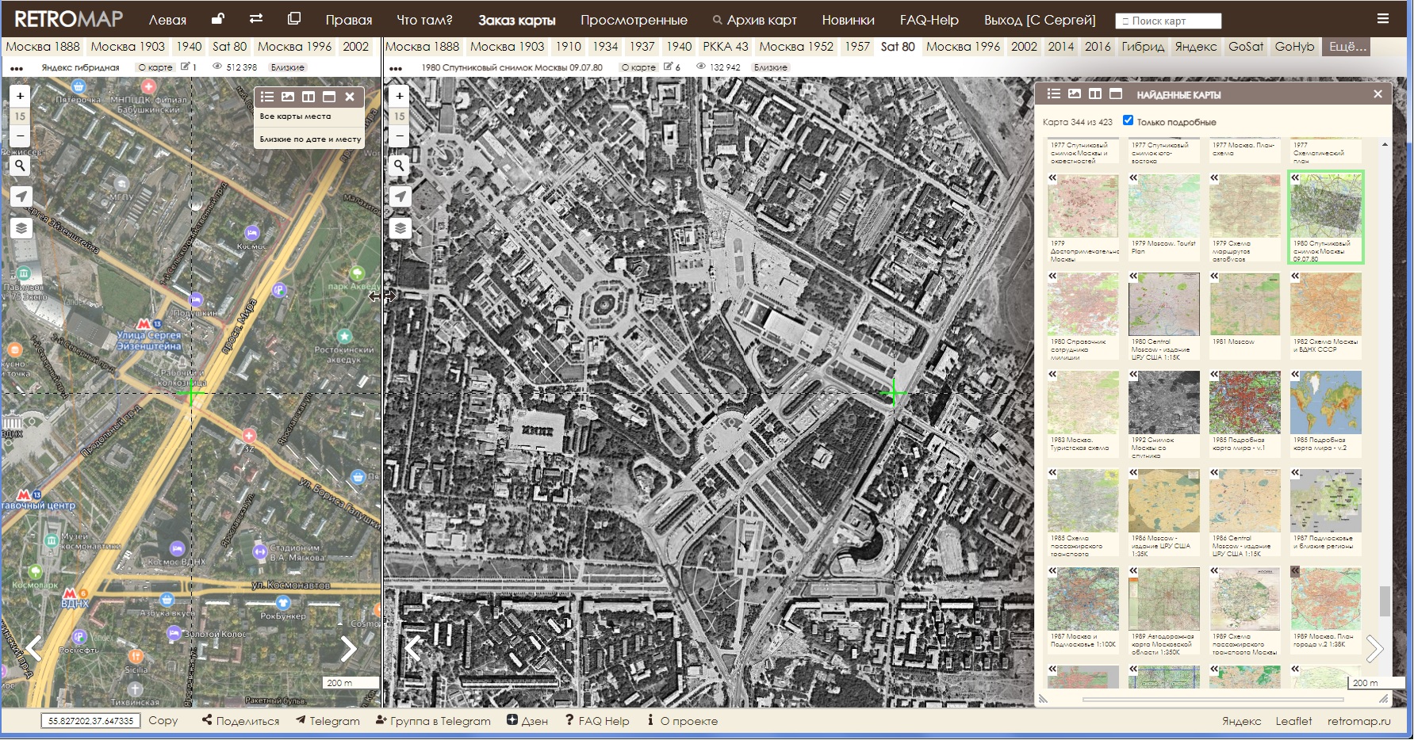Open the '1982 Схема Москвы и ВДНХ СССР' thumbnail

1325,305
